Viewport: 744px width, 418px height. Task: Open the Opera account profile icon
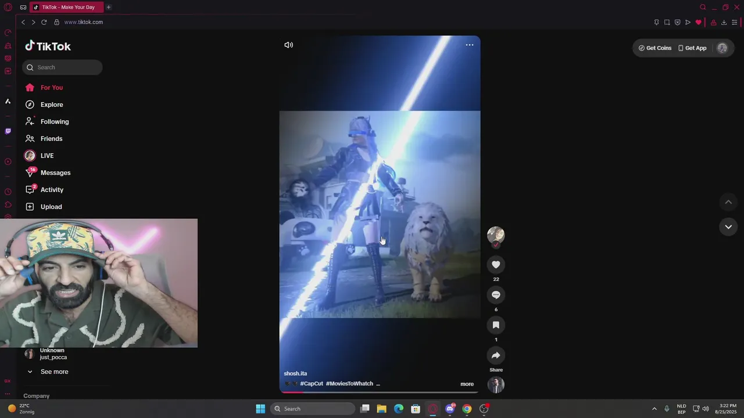[713, 22]
